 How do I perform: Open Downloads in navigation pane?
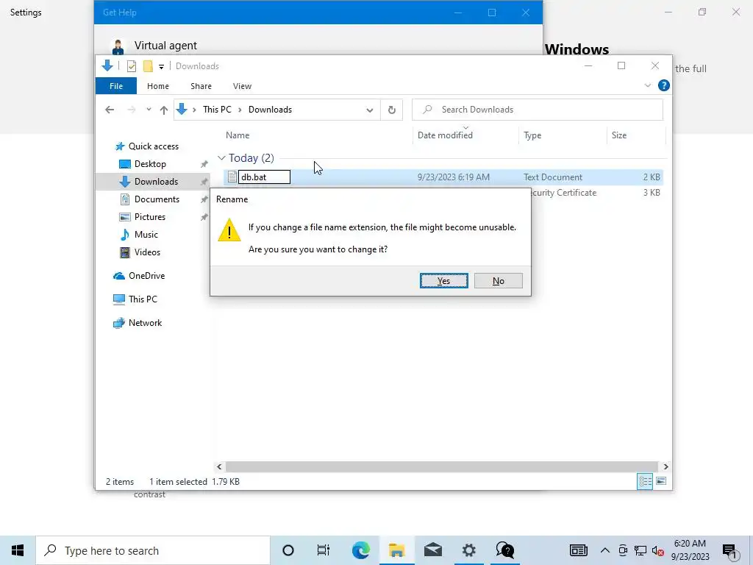point(156,182)
